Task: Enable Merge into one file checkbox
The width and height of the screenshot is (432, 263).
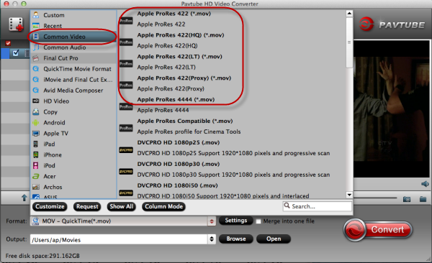Action: (258, 221)
